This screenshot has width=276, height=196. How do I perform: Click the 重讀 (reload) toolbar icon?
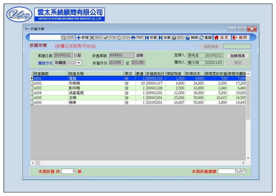coord(205,38)
